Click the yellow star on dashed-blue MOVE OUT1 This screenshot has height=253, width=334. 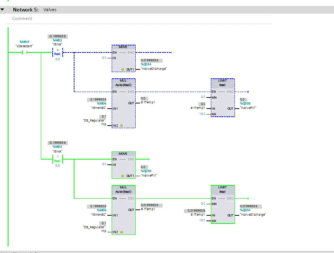pyautogui.click(x=122, y=69)
